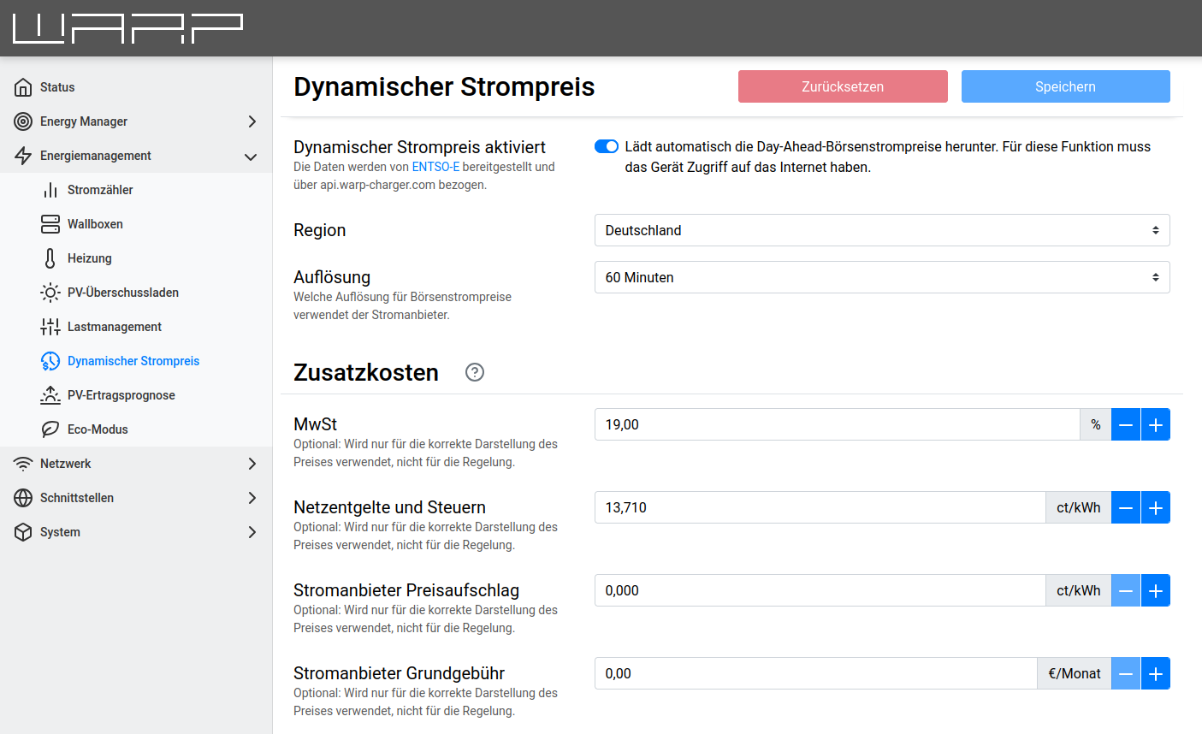Image resolution: width=1202 pixels, height=734 pixels.
Task: Expand the Netzwerk menu section
Action: tap(136, 464)
